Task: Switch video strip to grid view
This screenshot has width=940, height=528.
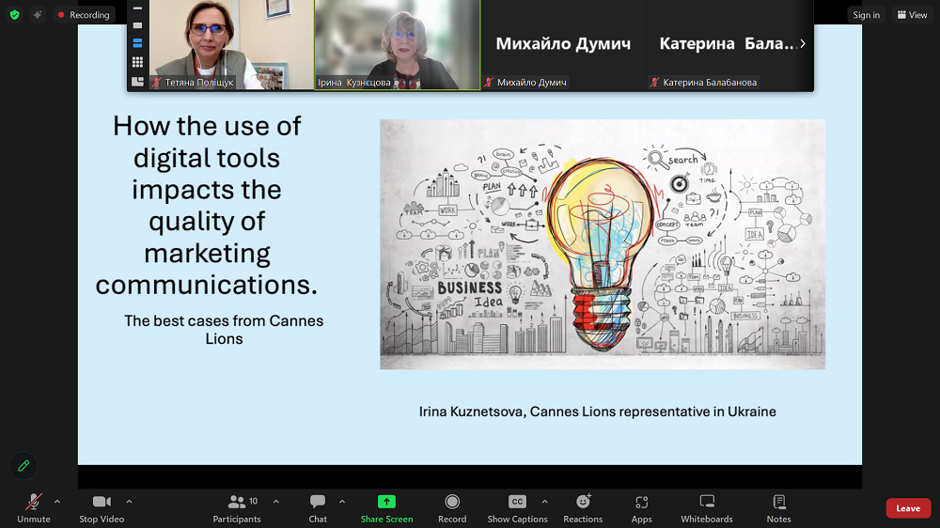Action: [x=137, y=62]
